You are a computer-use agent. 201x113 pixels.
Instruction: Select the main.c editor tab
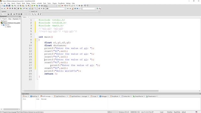click(24, 17)
